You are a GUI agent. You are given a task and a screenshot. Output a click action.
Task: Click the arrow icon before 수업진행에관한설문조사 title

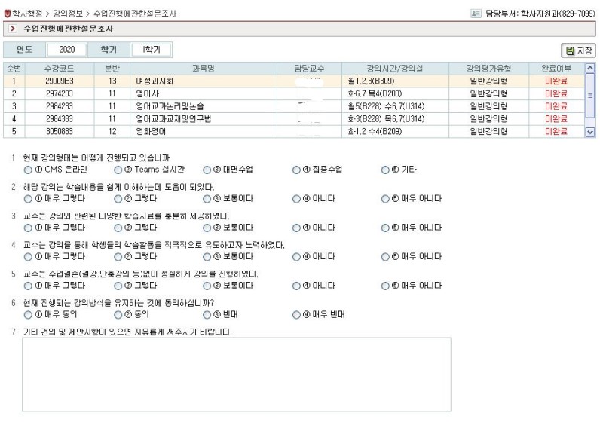pyautogui.click(x=13, y=29)
